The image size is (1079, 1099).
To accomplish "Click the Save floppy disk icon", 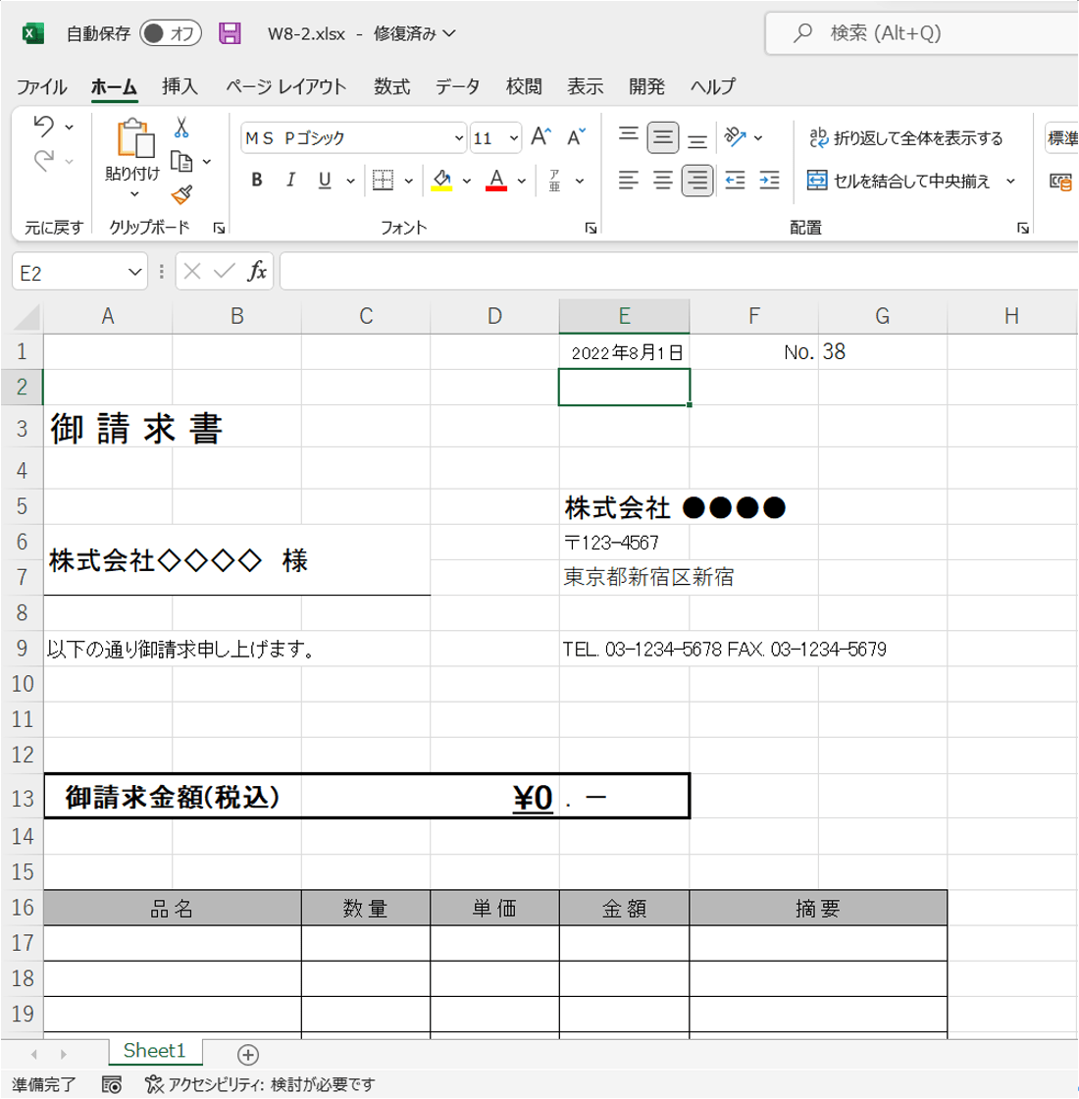I will tap(230, 33).
